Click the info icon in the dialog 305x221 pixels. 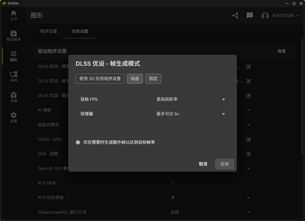[x=78, y=142]
